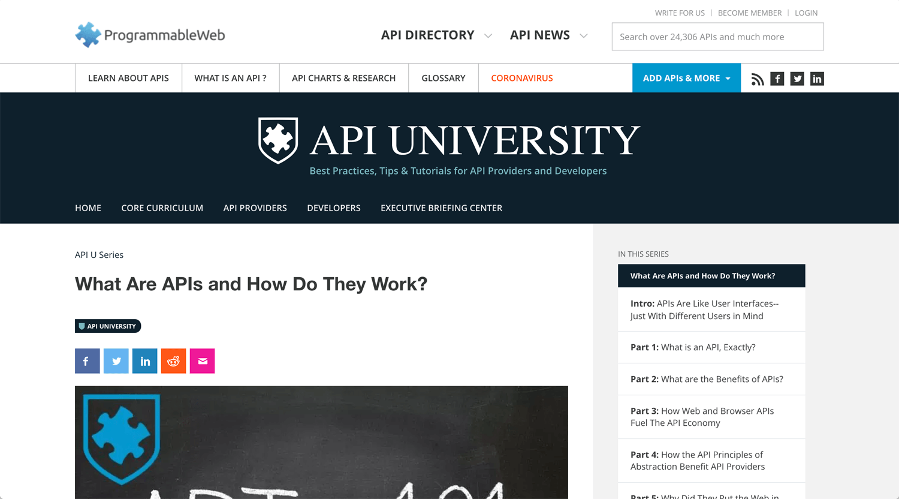Open DEVELOPERS section
The image size is (899, 499).
click(334, 208)
